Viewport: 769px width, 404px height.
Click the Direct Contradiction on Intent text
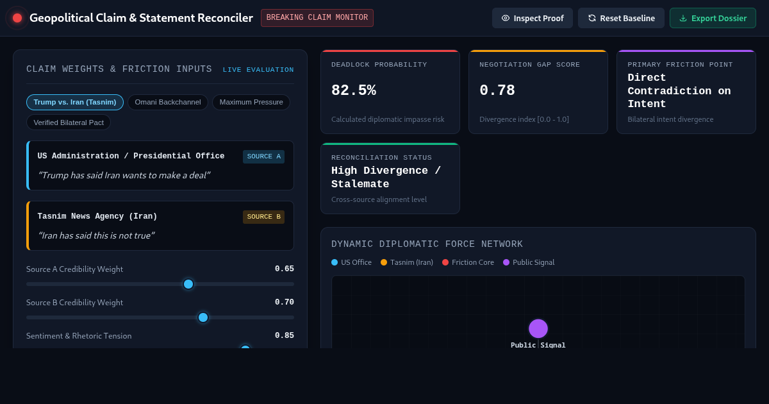[x=679, y=91]
